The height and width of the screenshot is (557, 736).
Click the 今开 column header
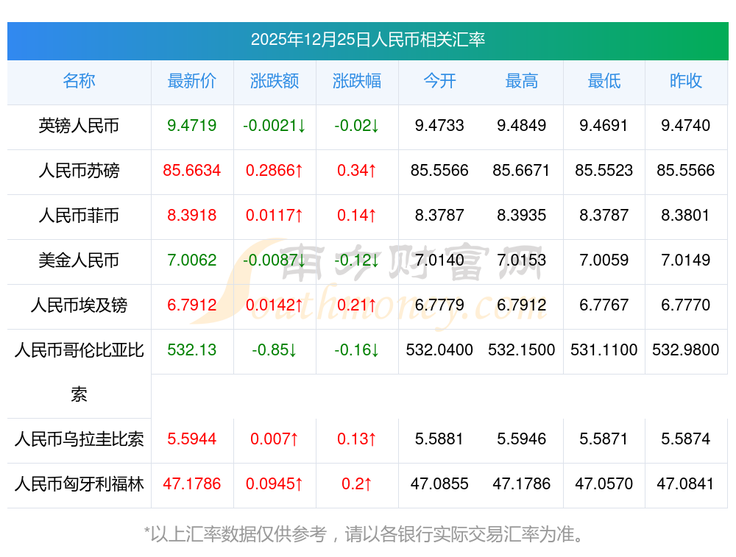pos(439,81)
